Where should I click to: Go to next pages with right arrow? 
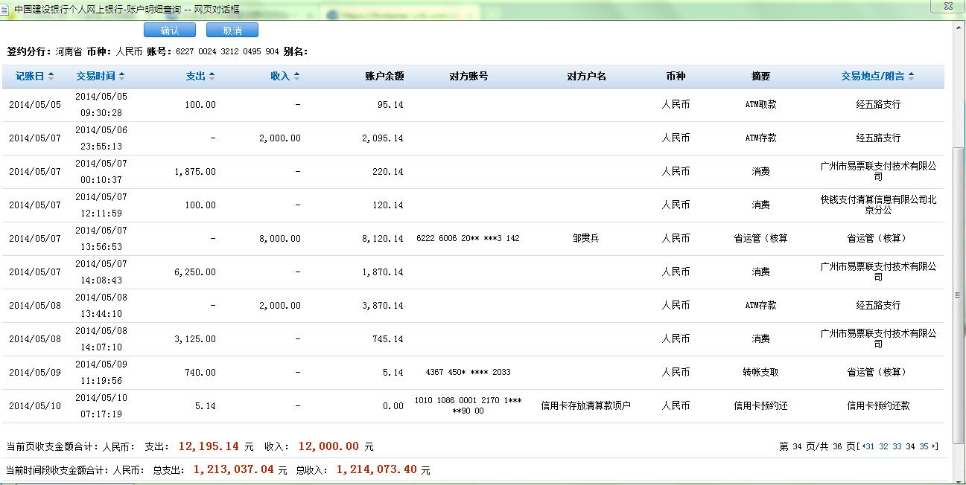pyautogui.click(x=935, y=446)
